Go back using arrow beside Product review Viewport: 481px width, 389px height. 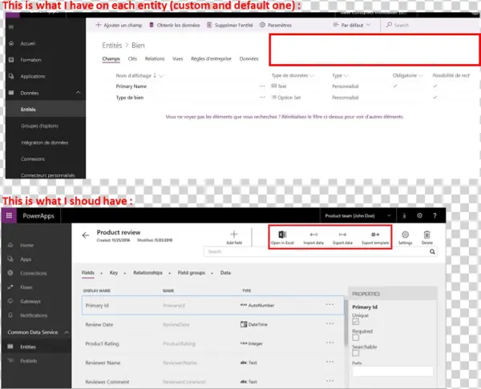click(86, 235)
